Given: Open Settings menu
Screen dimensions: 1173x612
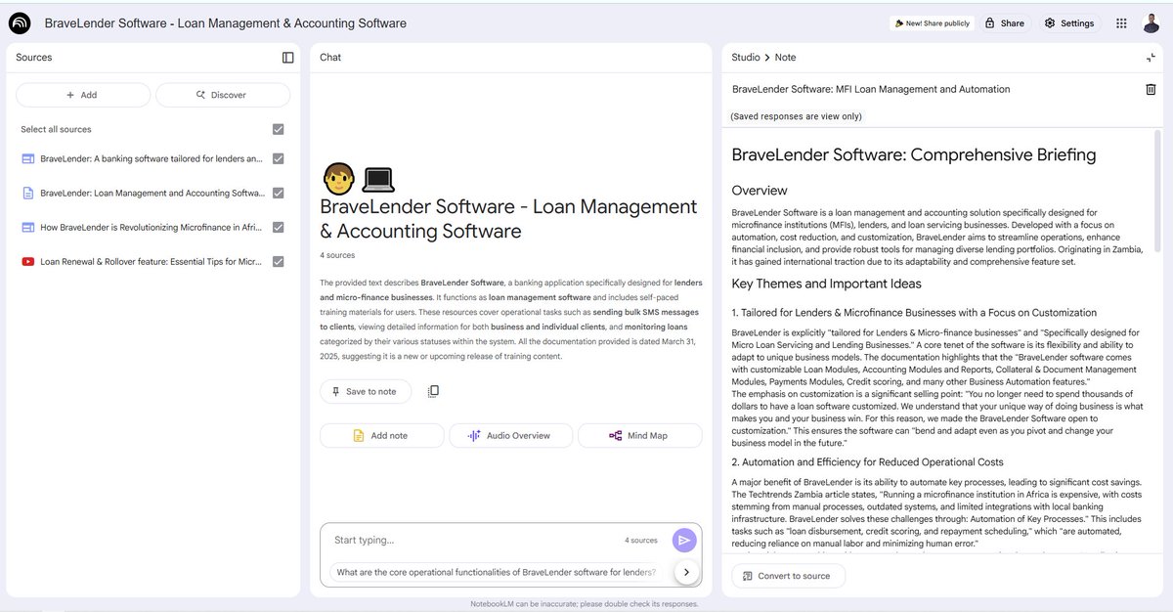Looking at the screenshot, I should 1069,22.
